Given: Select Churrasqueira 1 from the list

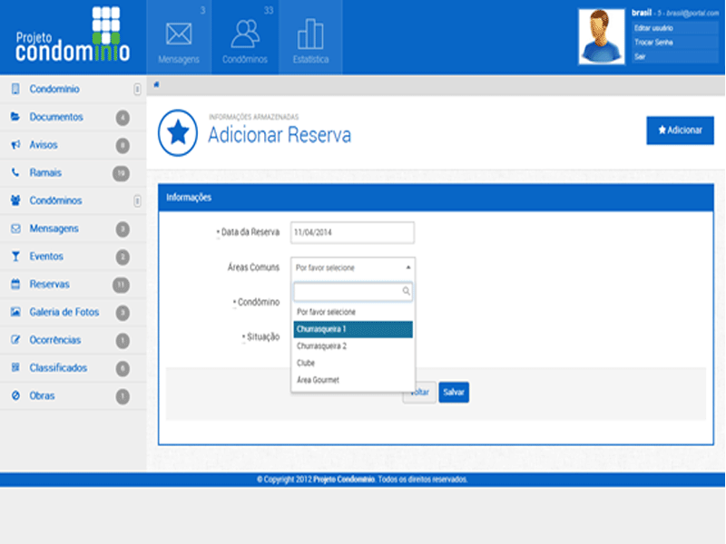Looking at the screenshot, I should pos(352,329).
